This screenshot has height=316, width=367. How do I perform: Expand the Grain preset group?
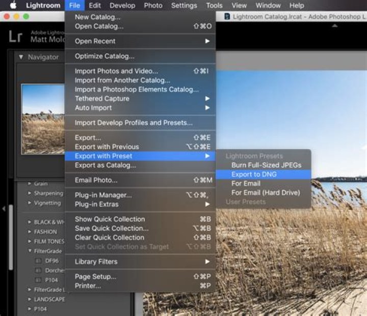click(x=30, y=184)
